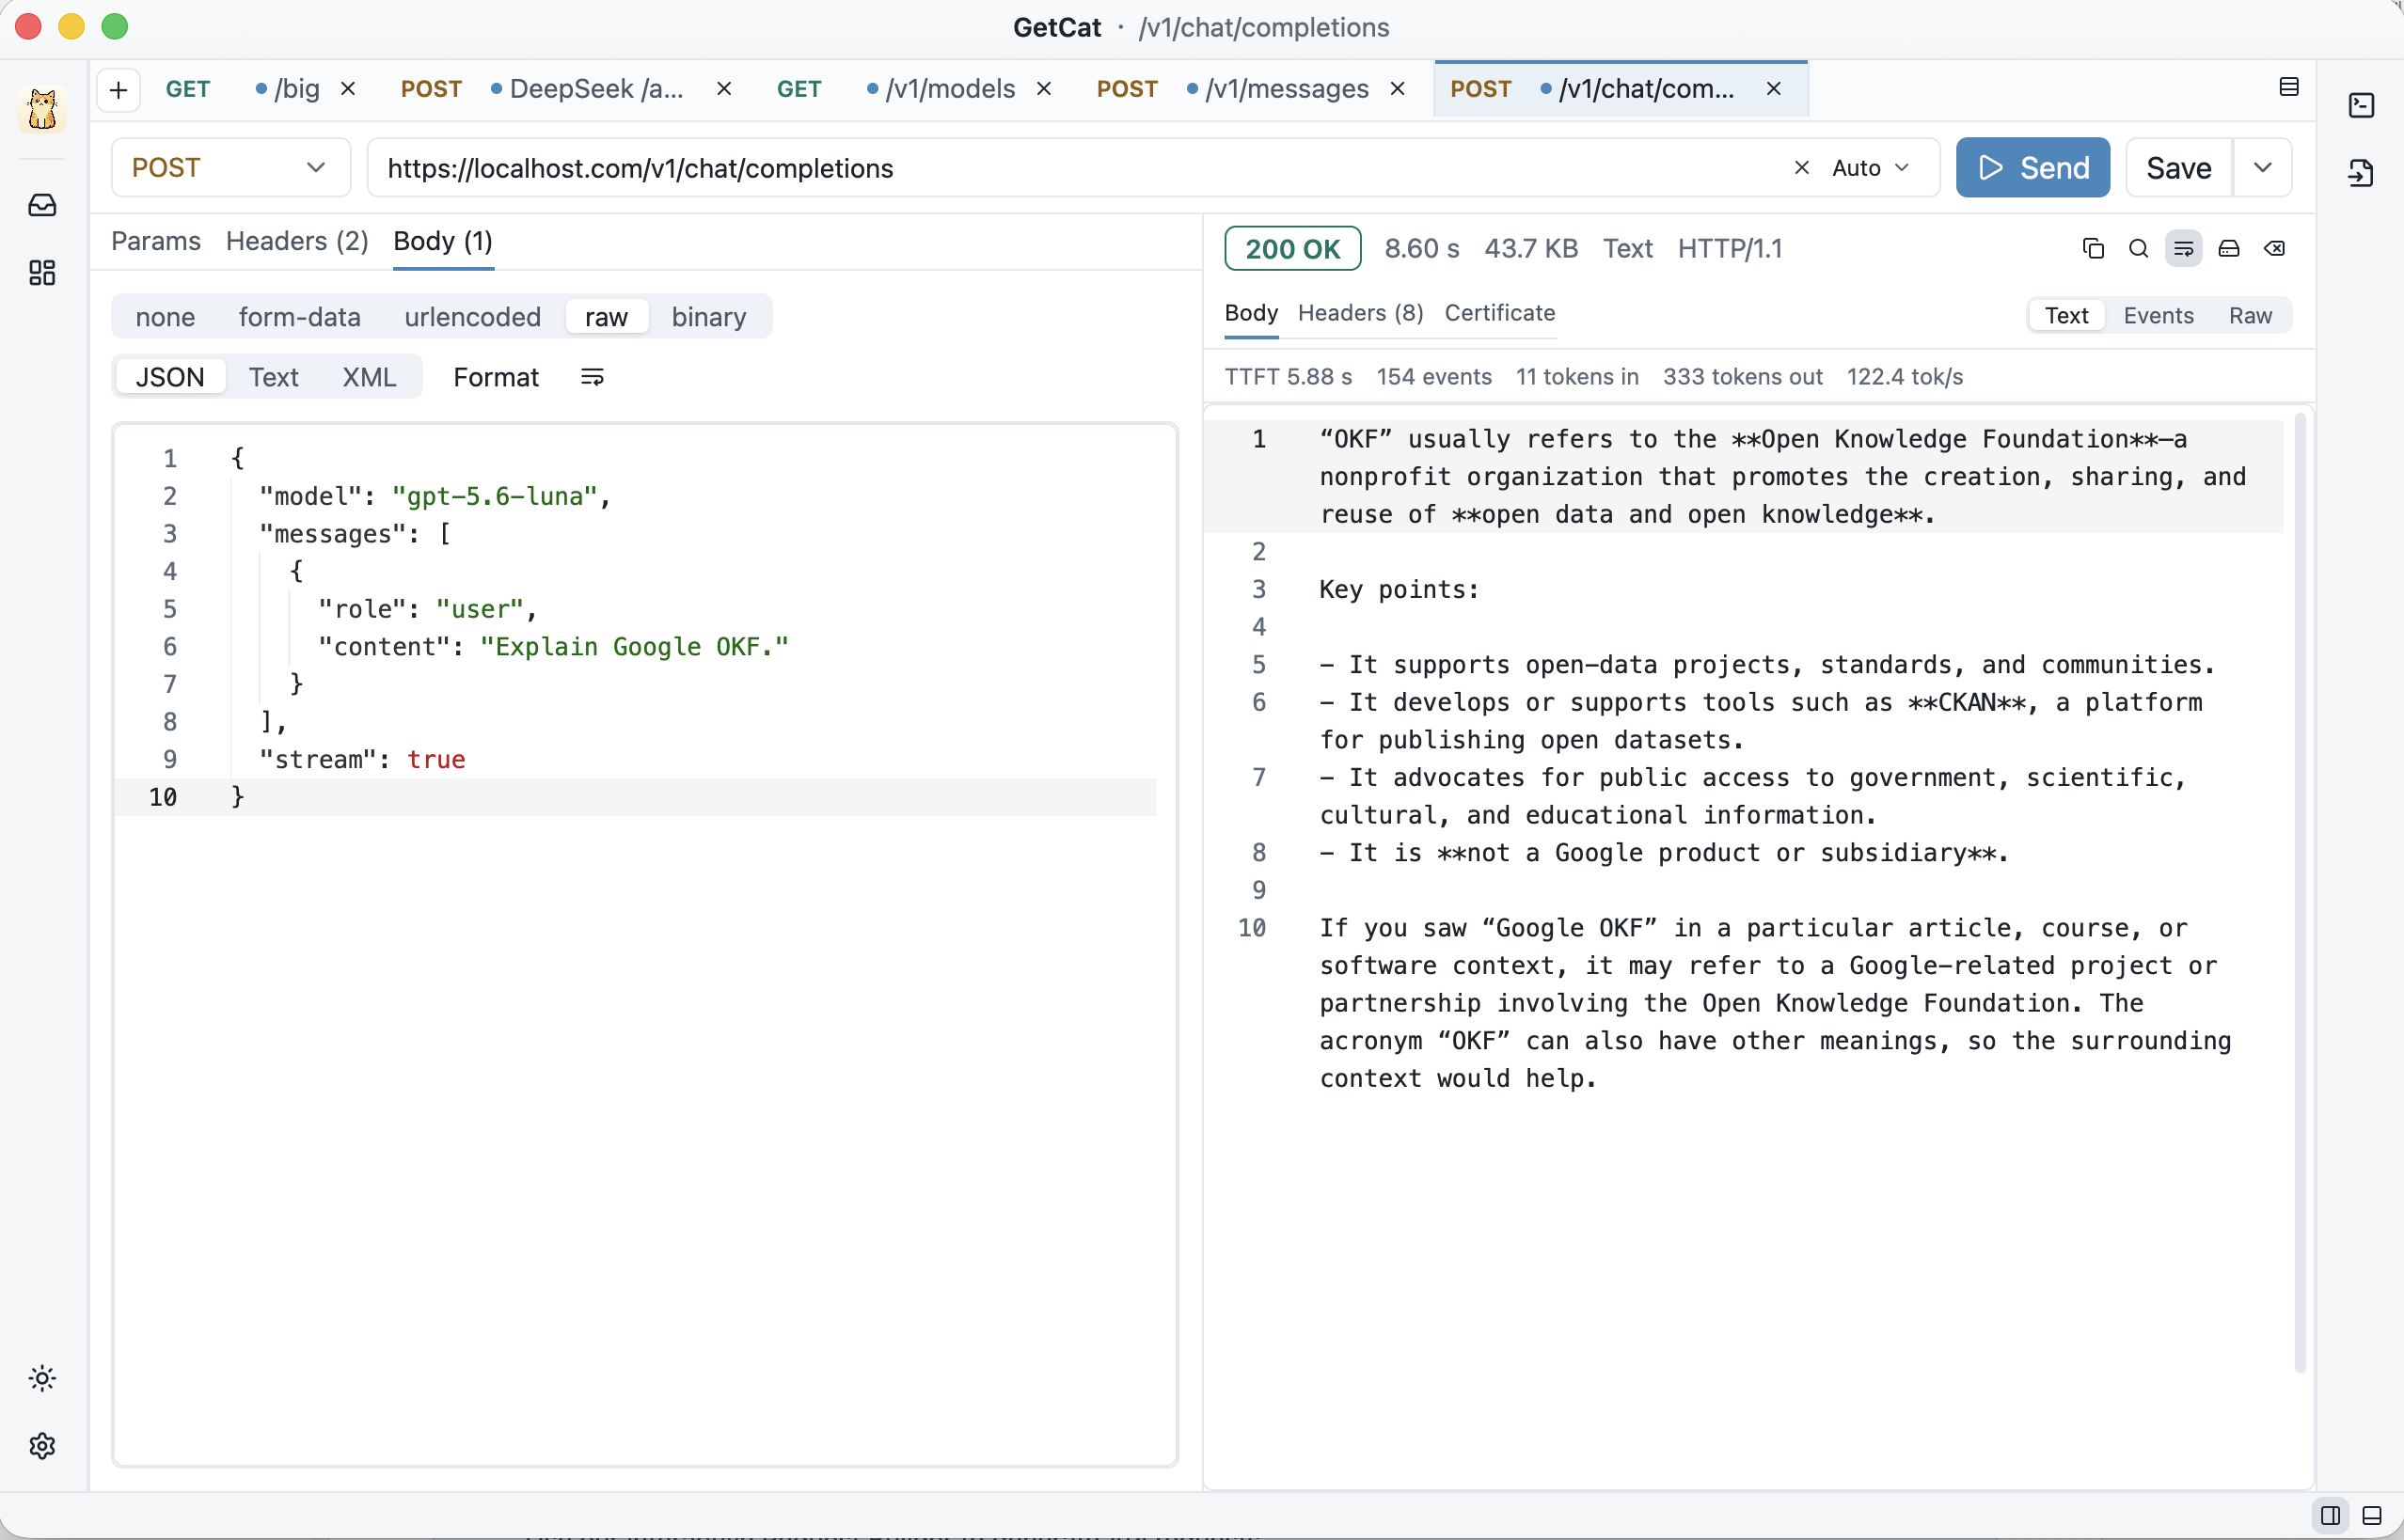This screenshot has height=1540, width=2404.
Task: Click the 200 OK status badge
Action: (x=1292, y=248)
